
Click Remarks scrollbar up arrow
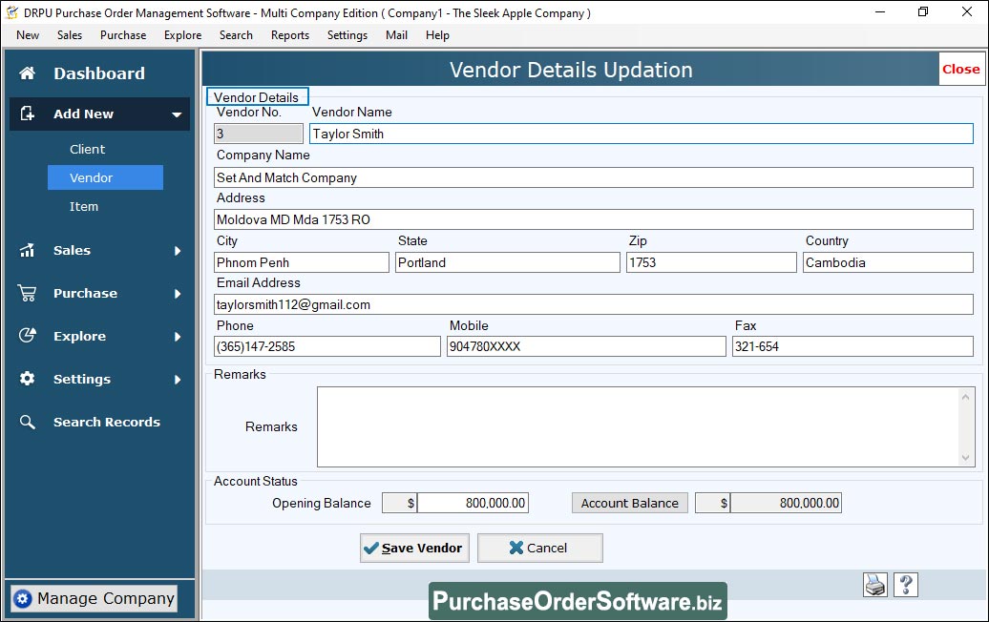click(x=966, y=396)
